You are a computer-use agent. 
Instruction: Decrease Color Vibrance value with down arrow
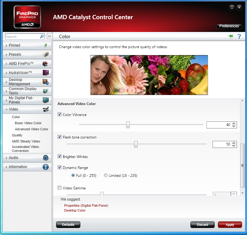click(234, 126)
